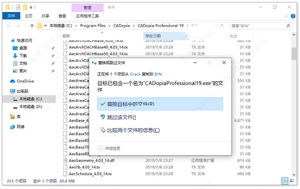
Task: Open 下载 in the navigation pane
Action: pos(23,56)
